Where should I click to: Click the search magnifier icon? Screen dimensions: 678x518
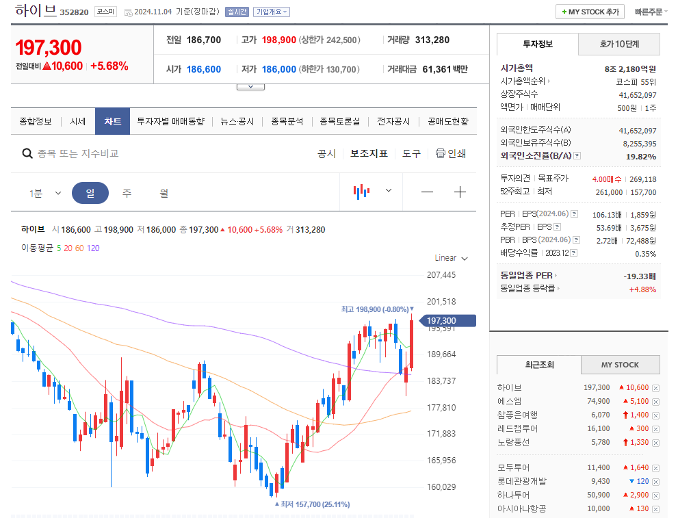point(27,153)
